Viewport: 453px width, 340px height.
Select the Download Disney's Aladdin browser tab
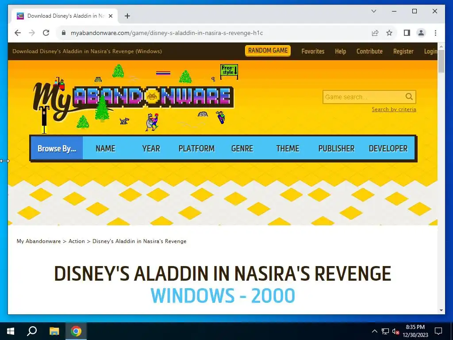pos(65,16)
